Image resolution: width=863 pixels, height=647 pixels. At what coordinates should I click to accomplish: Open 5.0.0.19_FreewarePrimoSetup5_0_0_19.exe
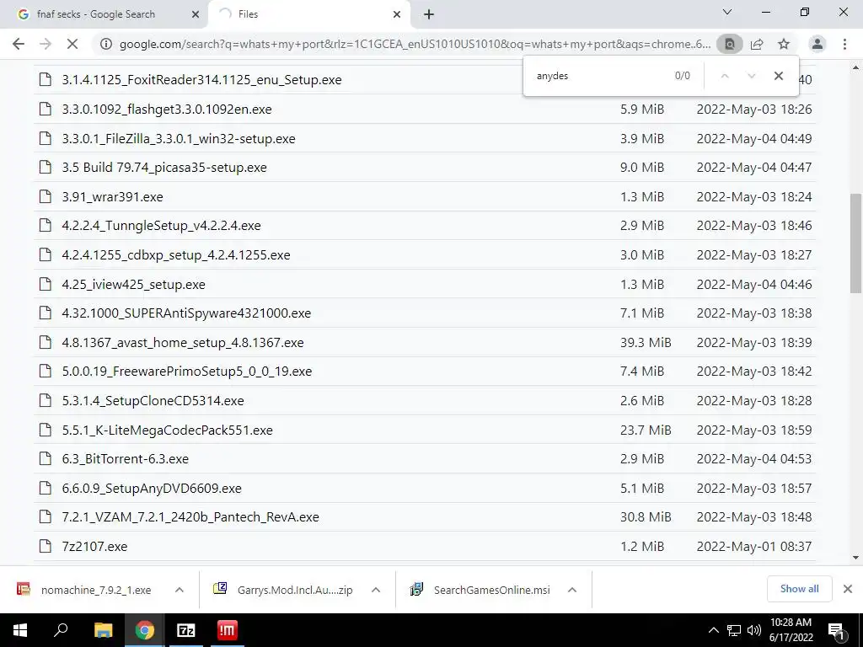coord(186,372)
